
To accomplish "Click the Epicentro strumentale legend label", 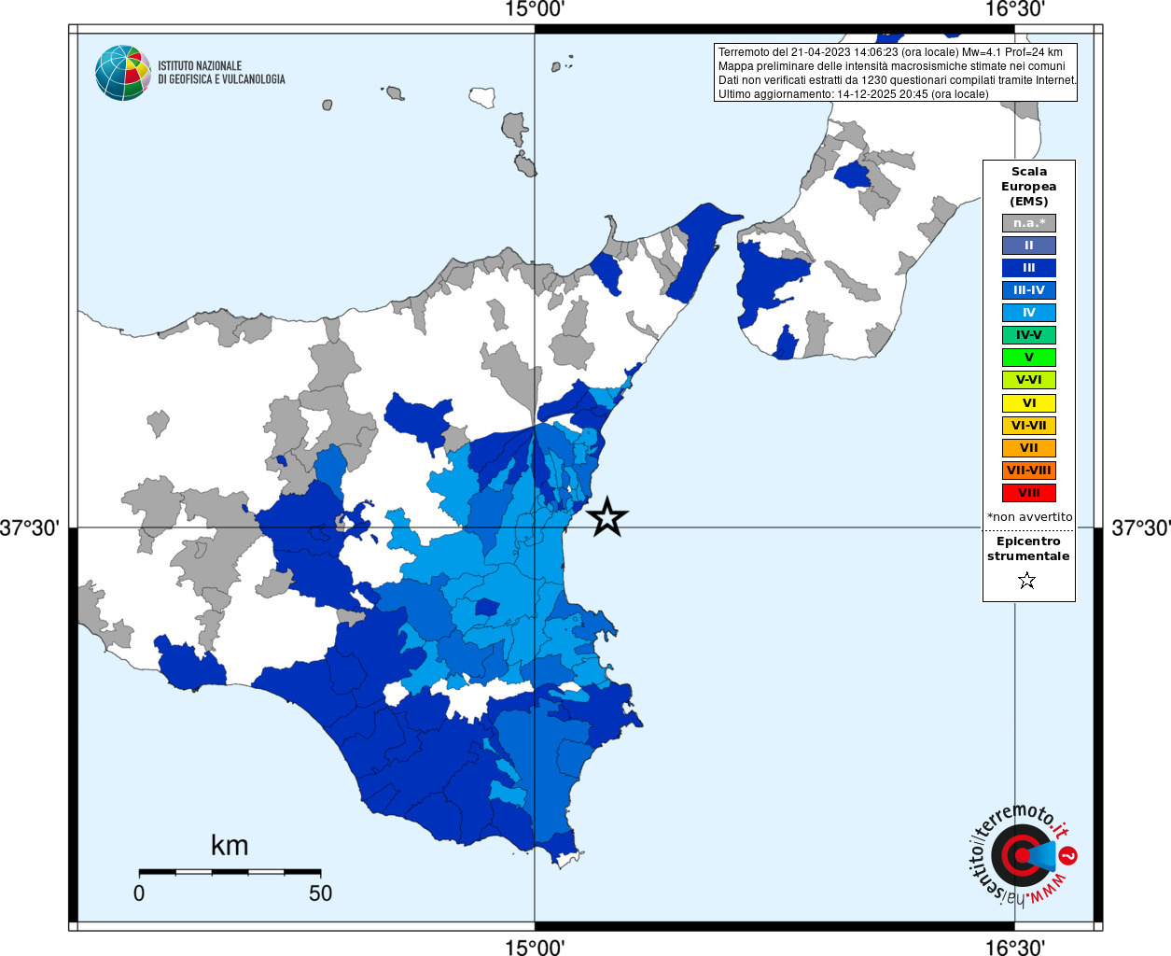I will point(1028,549).
